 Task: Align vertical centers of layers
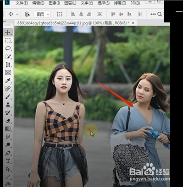121,14
